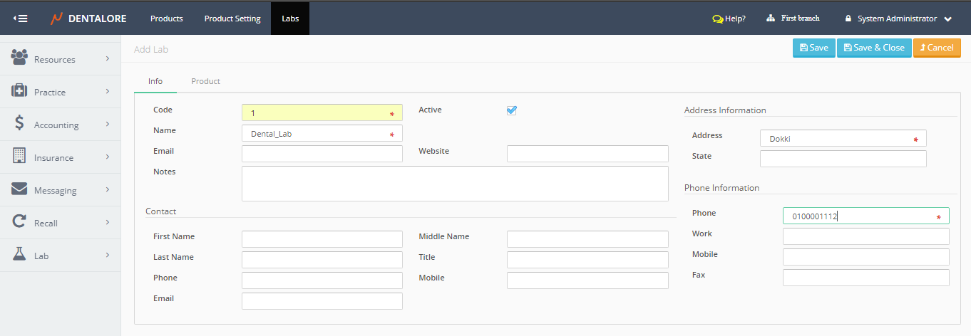971x336 pixels.
Task: Open the Help link
Action: click(729, 19)
